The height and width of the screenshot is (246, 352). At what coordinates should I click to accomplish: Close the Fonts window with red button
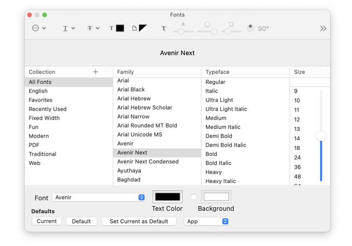[29, 15]
